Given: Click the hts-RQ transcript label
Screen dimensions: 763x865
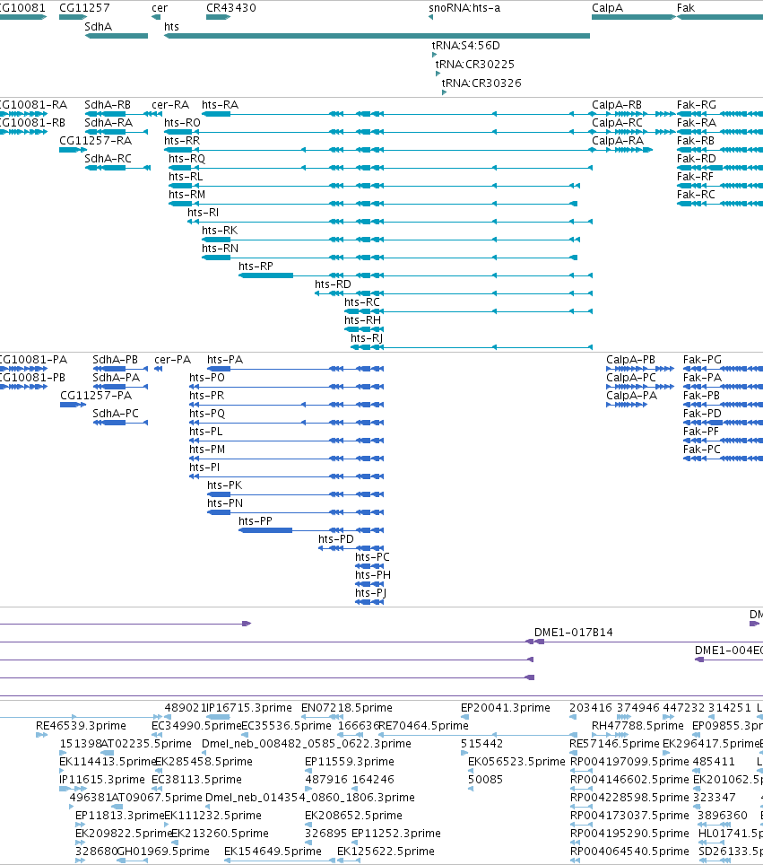Looking at the screenshot, I should pyautogui.click(x=186, y=158).
